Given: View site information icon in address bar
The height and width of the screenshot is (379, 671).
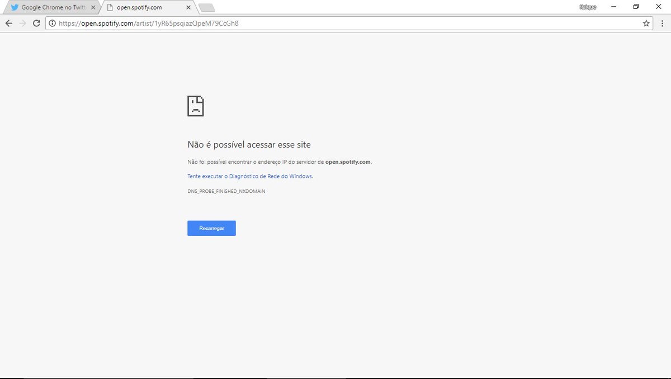Looking at the screenshot, I should click(52, 23).
